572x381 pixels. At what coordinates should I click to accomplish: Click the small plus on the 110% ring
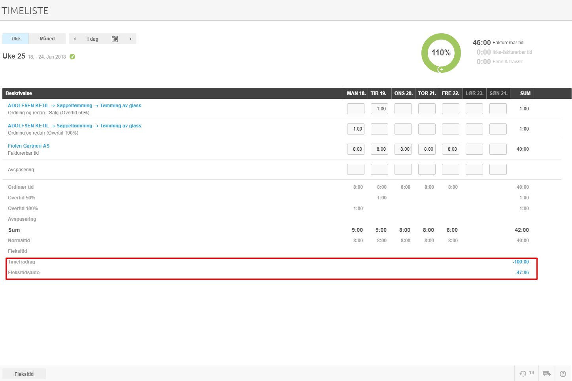tap(442, 70)
